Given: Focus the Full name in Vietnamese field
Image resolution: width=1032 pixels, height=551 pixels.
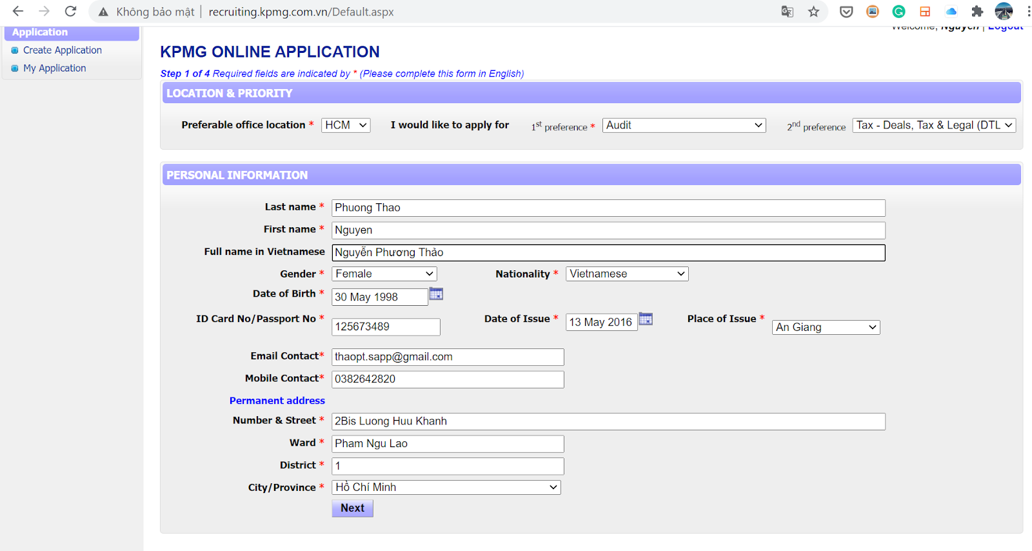Looking at the screenshot, I should (x=608, y=252).
